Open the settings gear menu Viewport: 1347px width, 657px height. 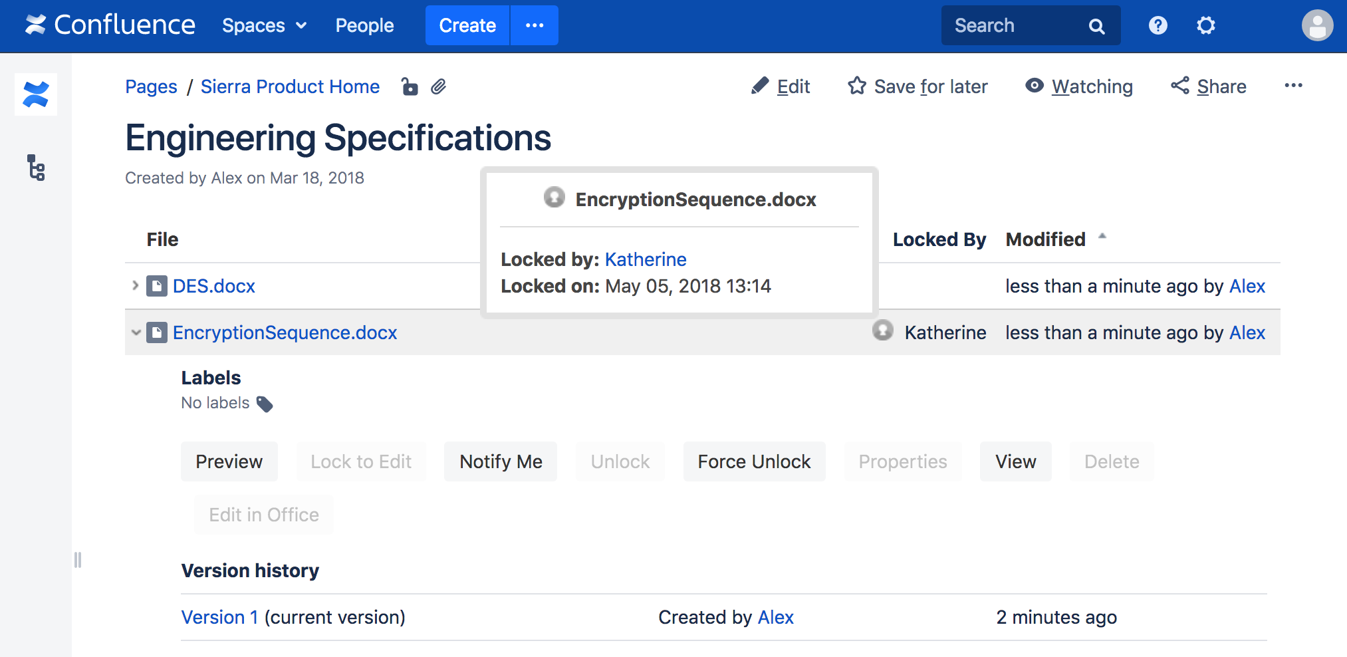[x=1205, y=25]
